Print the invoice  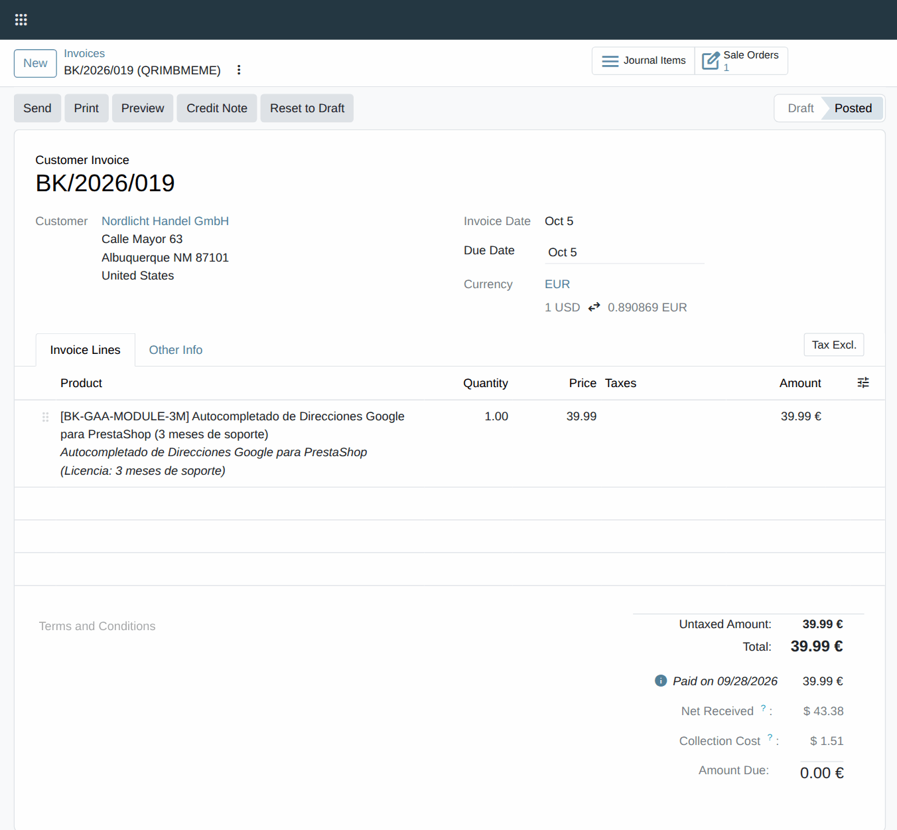point(86,108)
